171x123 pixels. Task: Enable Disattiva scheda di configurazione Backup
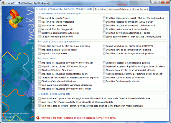click(104, 50)
